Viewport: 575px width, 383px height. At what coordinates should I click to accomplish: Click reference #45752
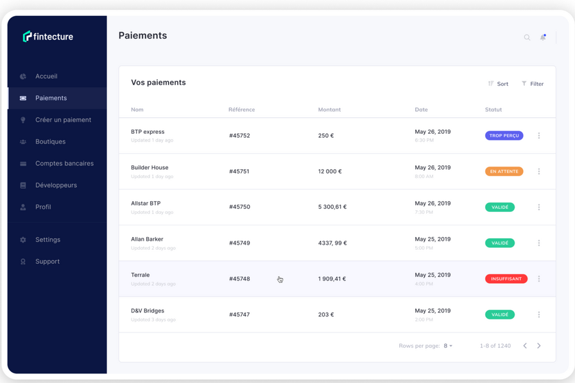[239, 136]
